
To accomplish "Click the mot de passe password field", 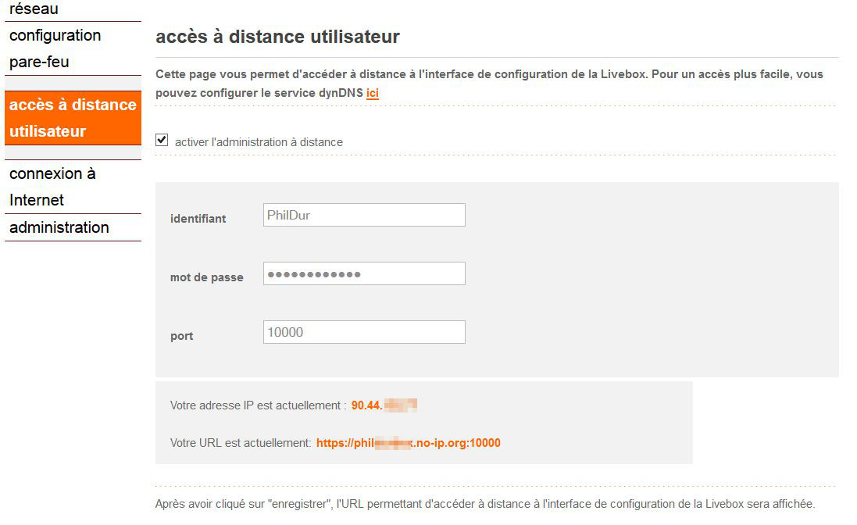I will [364, 273].
